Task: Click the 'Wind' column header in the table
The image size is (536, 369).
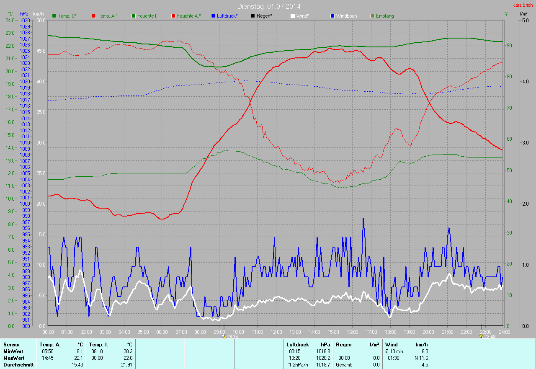Action: (x=391, y=345)
